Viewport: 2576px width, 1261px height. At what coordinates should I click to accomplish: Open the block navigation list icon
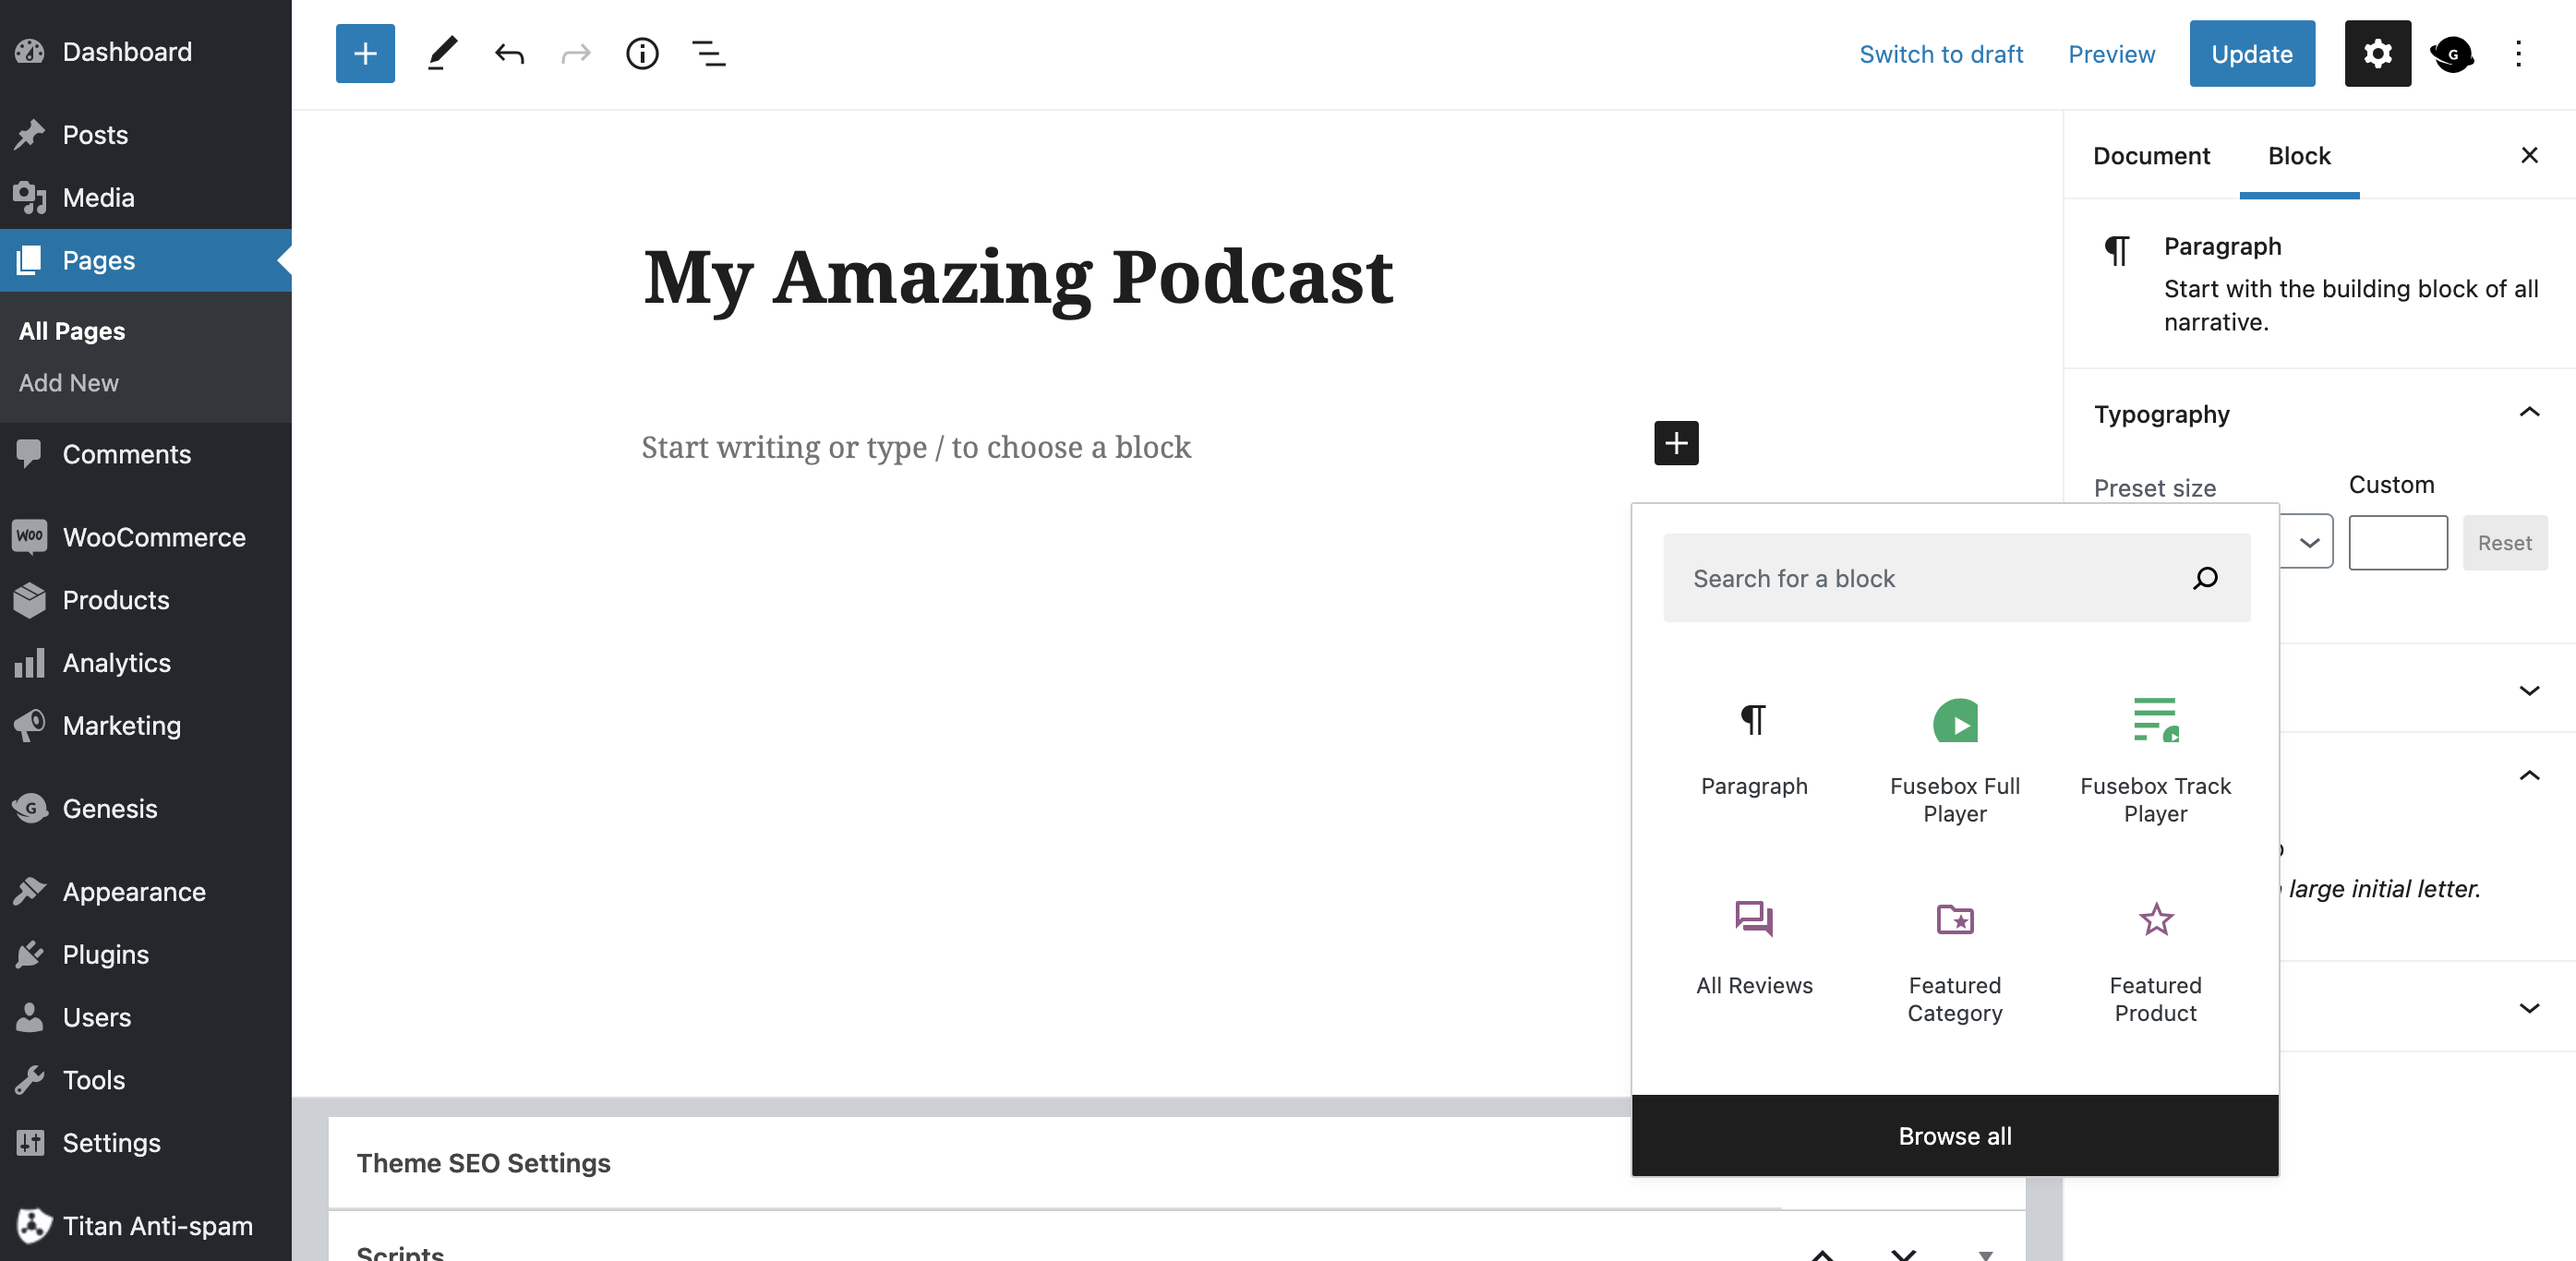(x=709, y=53)
